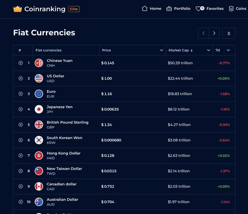Click the Japanese Yen flag icon

(x=39, y=109)
